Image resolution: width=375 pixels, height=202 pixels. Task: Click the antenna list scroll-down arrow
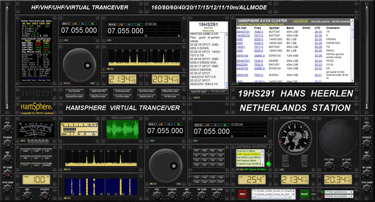[x=262, y=164]
